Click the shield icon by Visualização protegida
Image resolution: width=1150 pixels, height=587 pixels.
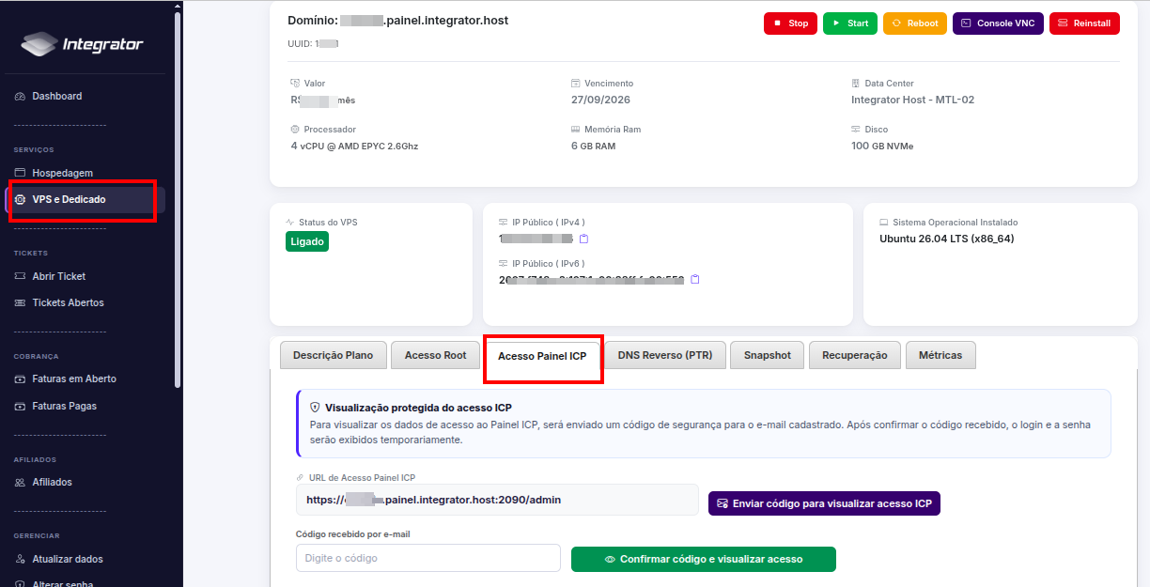[x=316, y=408]
